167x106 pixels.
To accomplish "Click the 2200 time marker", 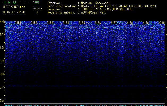I will pyautogui.click(x=161, y=23).
